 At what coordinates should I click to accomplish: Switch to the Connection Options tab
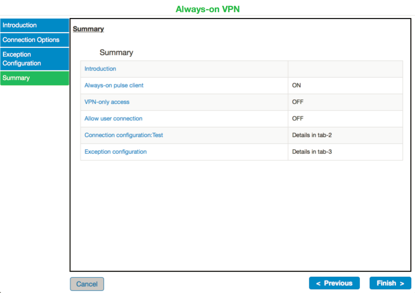(x=34, y=40)
